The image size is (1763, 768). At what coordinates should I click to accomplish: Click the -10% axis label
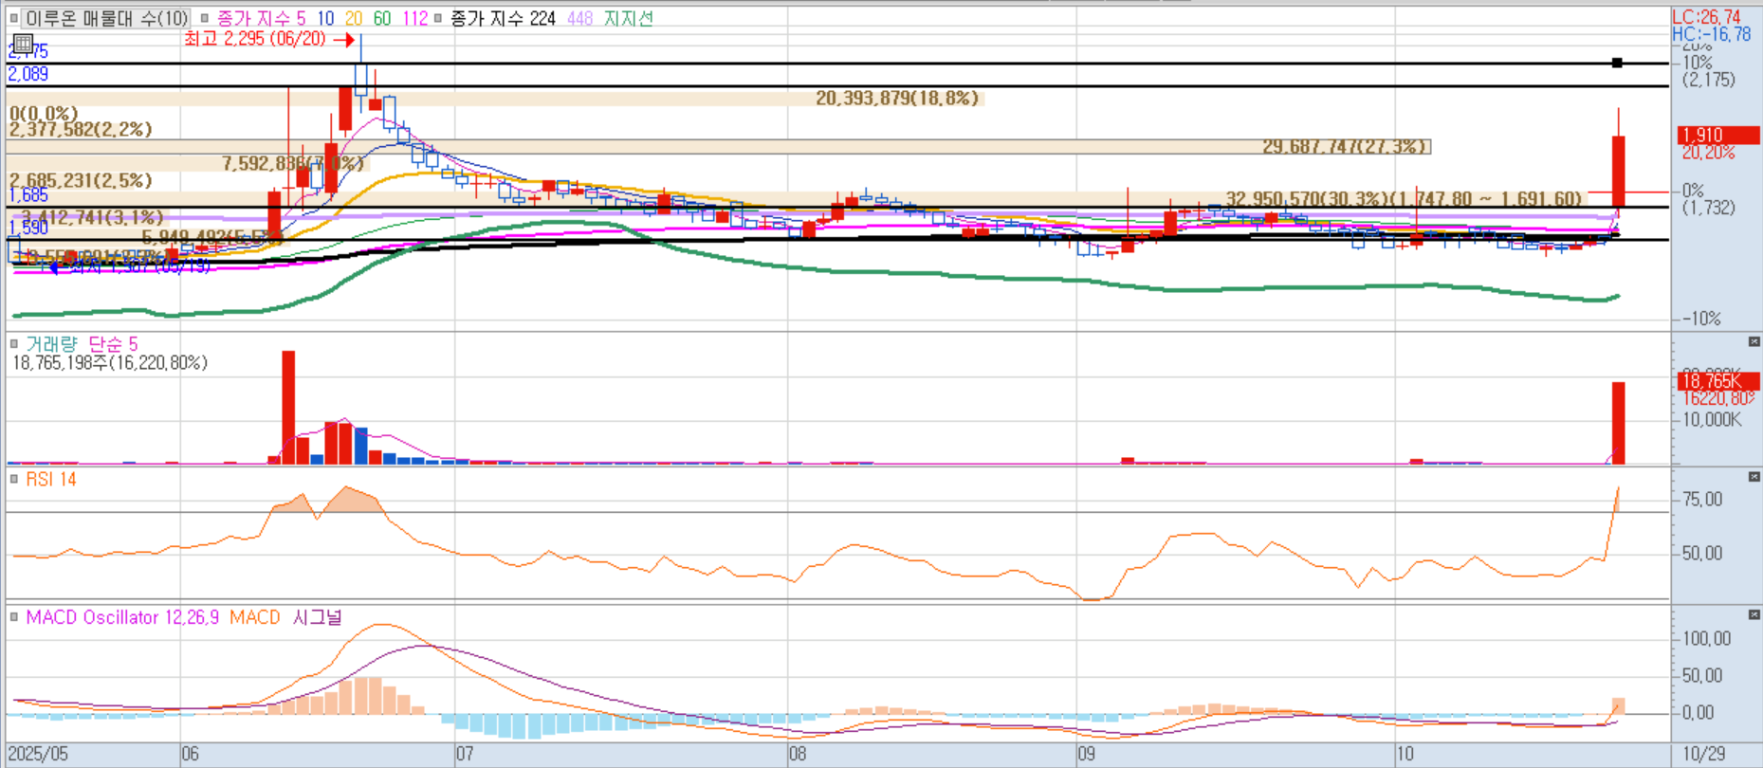coord(1701,319)
